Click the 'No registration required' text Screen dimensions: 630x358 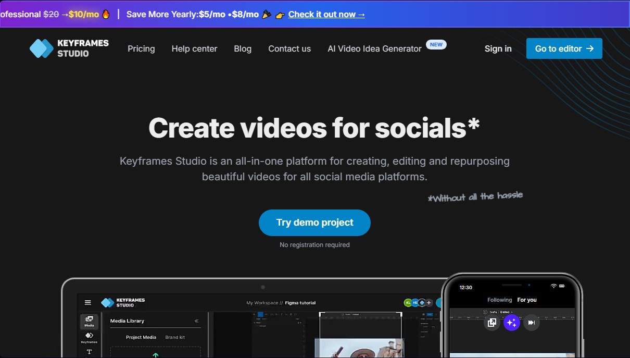[314, 245]
